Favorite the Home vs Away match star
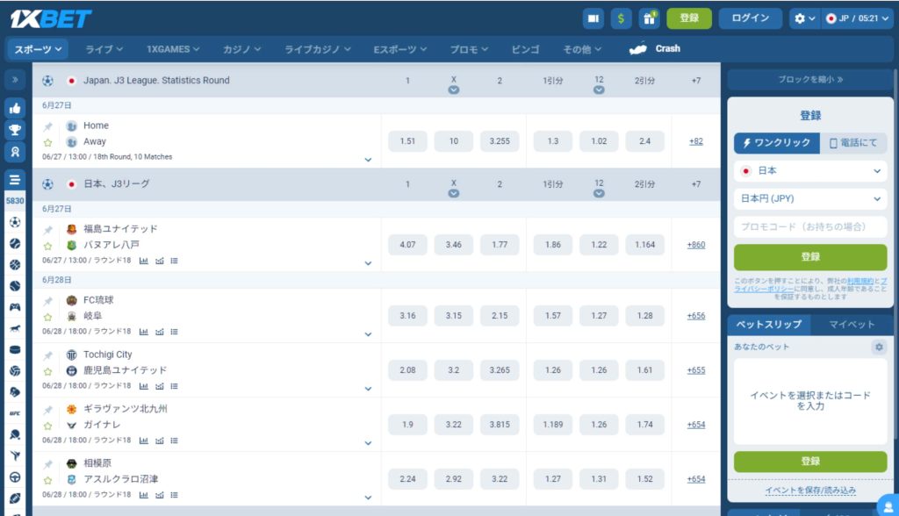This screenshot has height=516, width=899. (x=48, y=143)
